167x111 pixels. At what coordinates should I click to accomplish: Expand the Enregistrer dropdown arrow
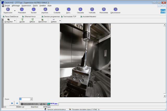pos(15,21)
